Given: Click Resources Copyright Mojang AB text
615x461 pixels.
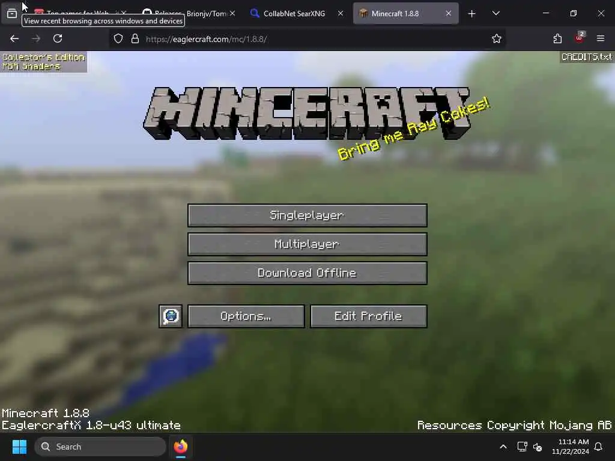Looking at the screenshot, I should pos(515,426).
